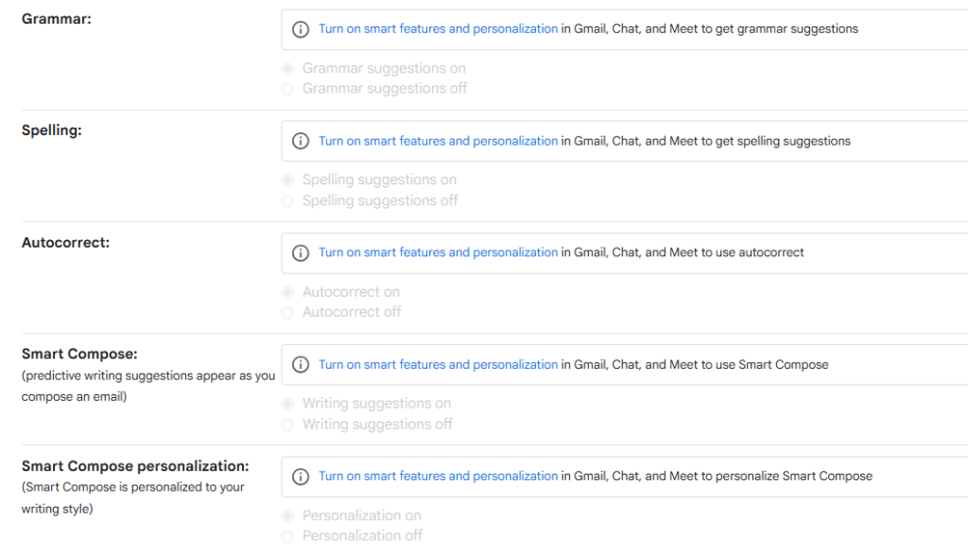Click the info icon in Grammar notice
The image size is (968, 555).
[301, 29]
